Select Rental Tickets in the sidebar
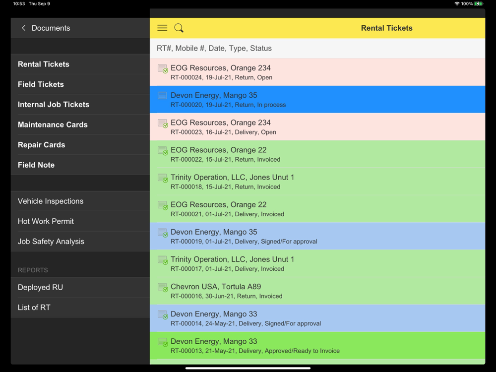The height and width of the screenshot is (372, 496). pos(80,64)
